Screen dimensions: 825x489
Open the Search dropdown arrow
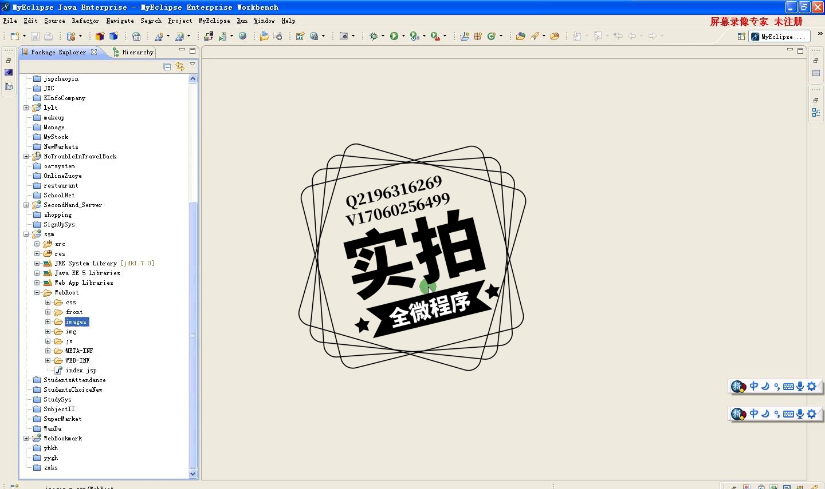[544, 36]
